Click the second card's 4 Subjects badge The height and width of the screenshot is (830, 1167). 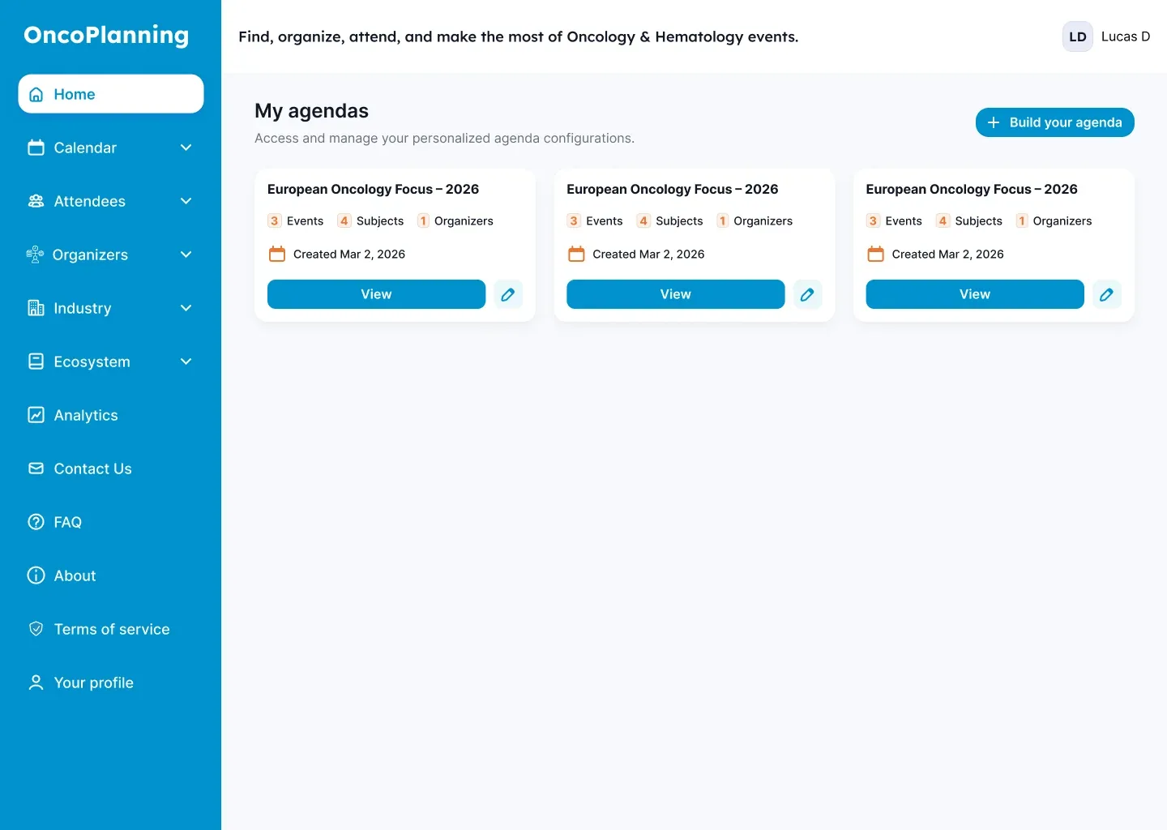670,220
